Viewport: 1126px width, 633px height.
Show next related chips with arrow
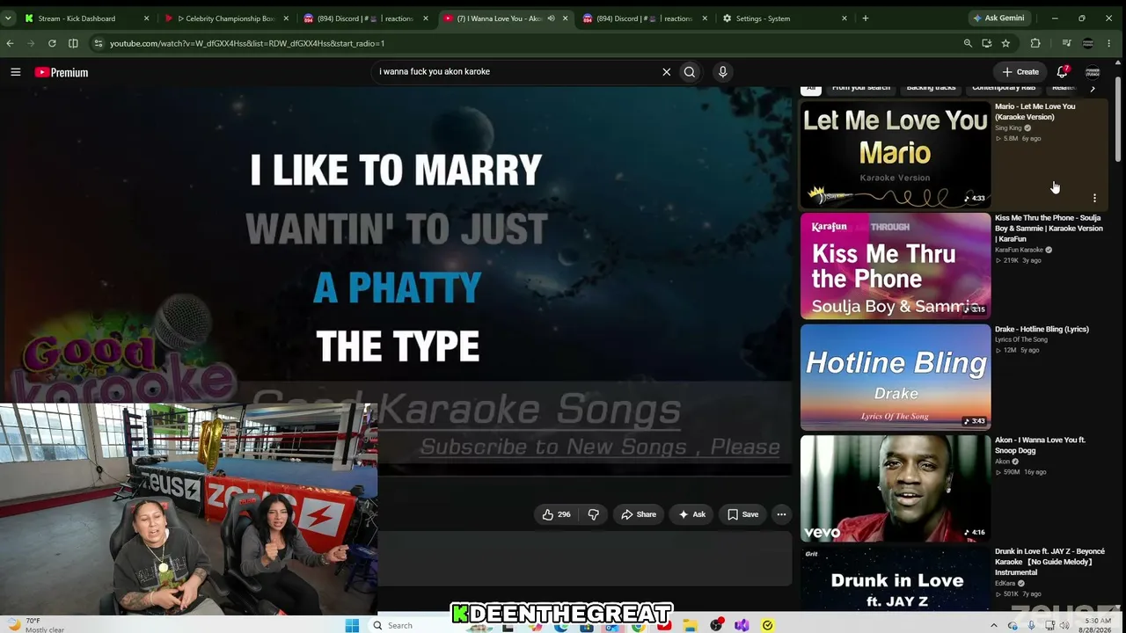point(1093,88)
